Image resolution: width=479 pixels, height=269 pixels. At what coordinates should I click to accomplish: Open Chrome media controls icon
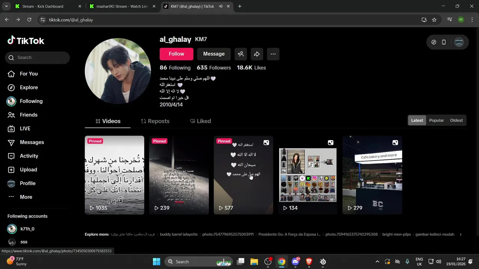[x=450, y=20]
